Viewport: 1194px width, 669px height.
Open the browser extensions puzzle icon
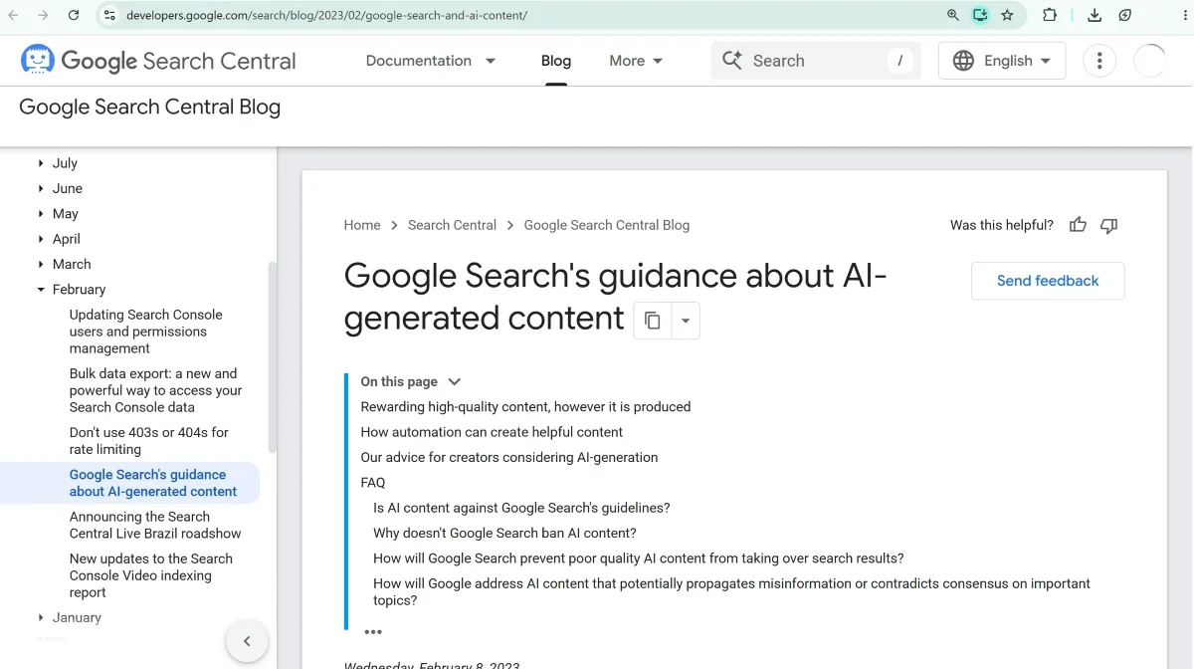click(1050, 15)
